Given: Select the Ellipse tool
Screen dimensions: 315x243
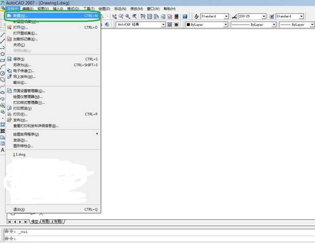Looking at the screenshot, I should coord(2,93).
